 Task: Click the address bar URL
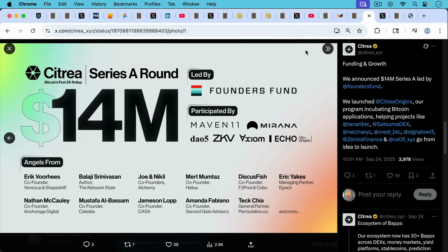point(120,31)
